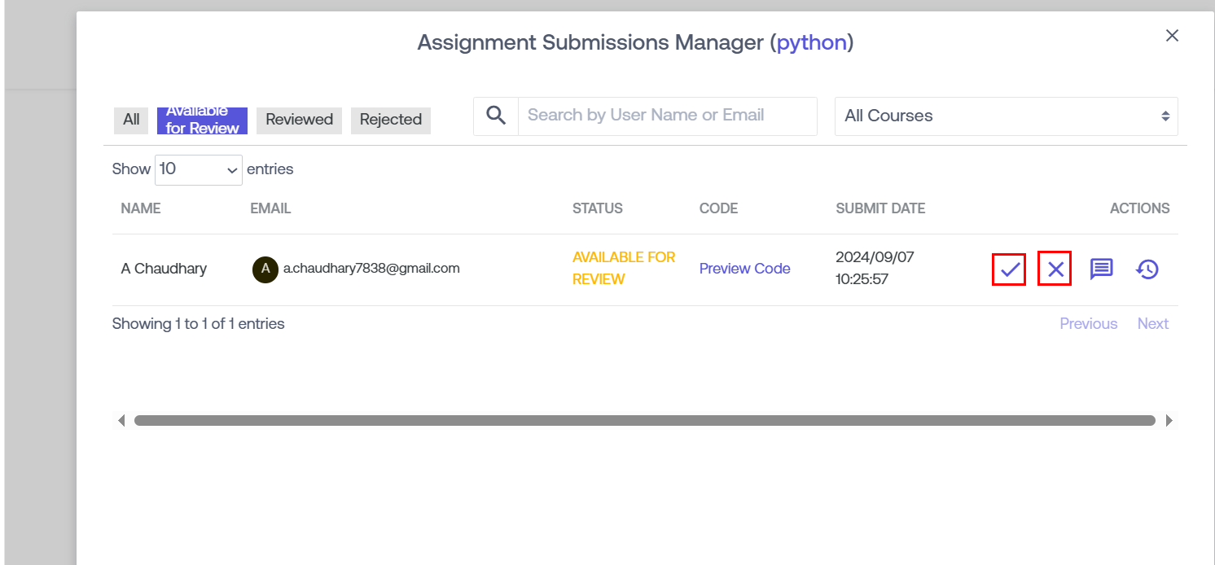The height and width of the screenshot is (565, 1215).
Task: Click the user avatar with letter A
Action: pyautogui.click(x=265, y=269)
